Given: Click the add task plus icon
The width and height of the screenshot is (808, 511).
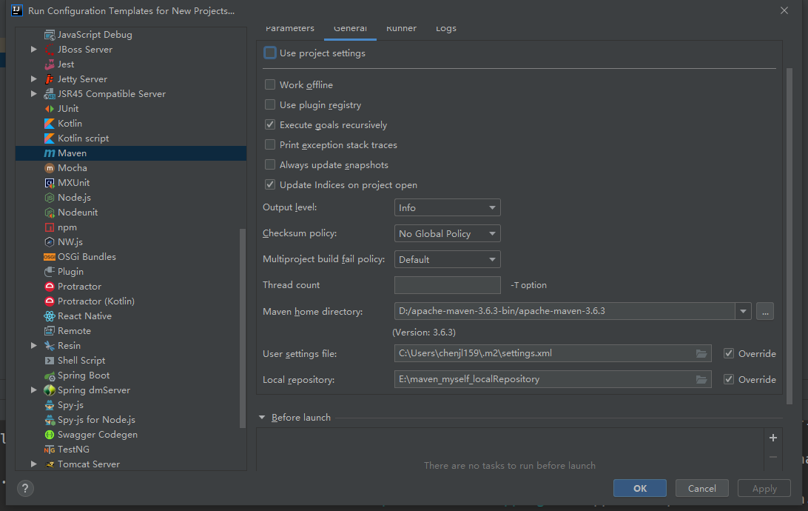Looking at the screenshot, I should pyautogui.click(x=773, y=438).
